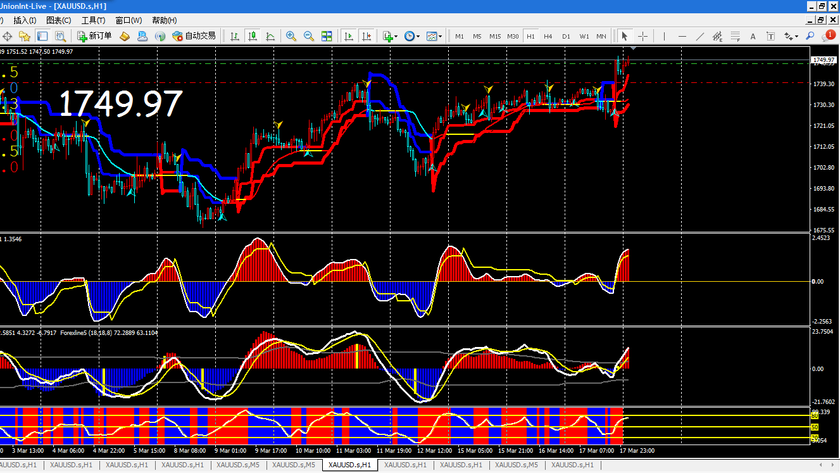Click the 新订单 new order button
Image resolution: width=840 pixels, height=473 pixels.
click(94, 36)
